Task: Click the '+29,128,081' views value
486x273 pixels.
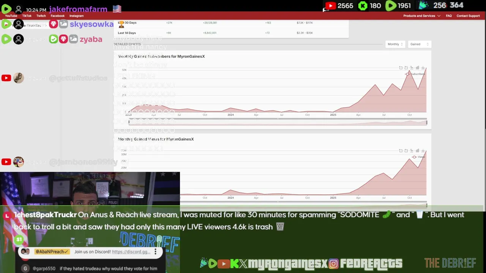Action: pos(210,23)
